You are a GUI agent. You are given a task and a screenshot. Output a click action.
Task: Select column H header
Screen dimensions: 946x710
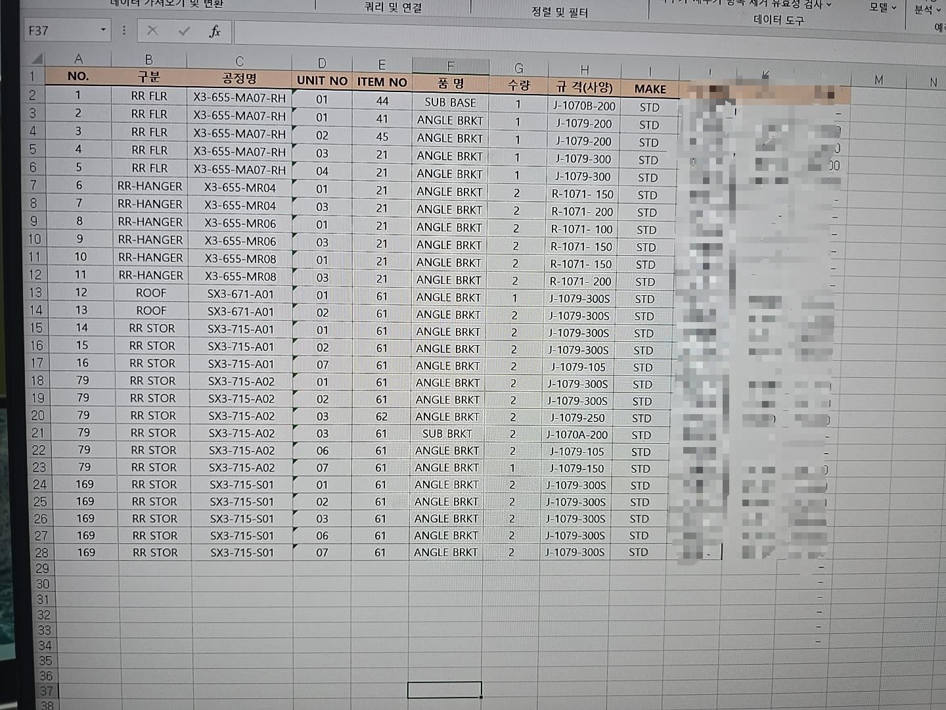point(584,68)
